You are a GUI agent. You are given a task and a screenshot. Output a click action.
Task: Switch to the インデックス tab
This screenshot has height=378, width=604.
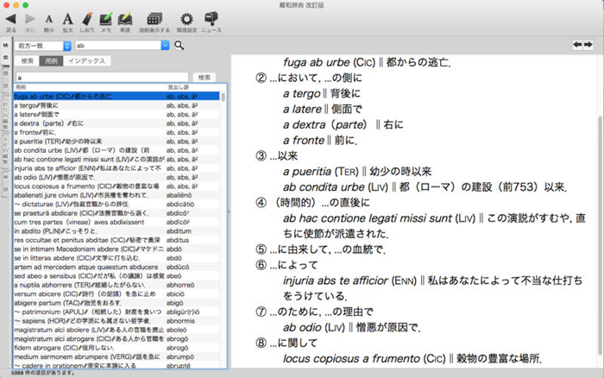(87, 61)
